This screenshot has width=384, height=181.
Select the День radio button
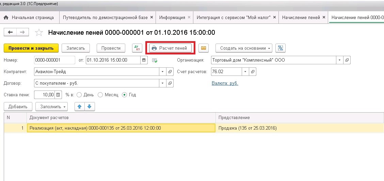pyautogui.click(x=79, y=95)
